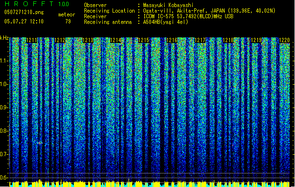Image resolution: width=295 pixels, height=187 pixels.
Task: Click receiver text ICOM IC-575 53.7492 MHz USB
Action: [x=188, y=16]
